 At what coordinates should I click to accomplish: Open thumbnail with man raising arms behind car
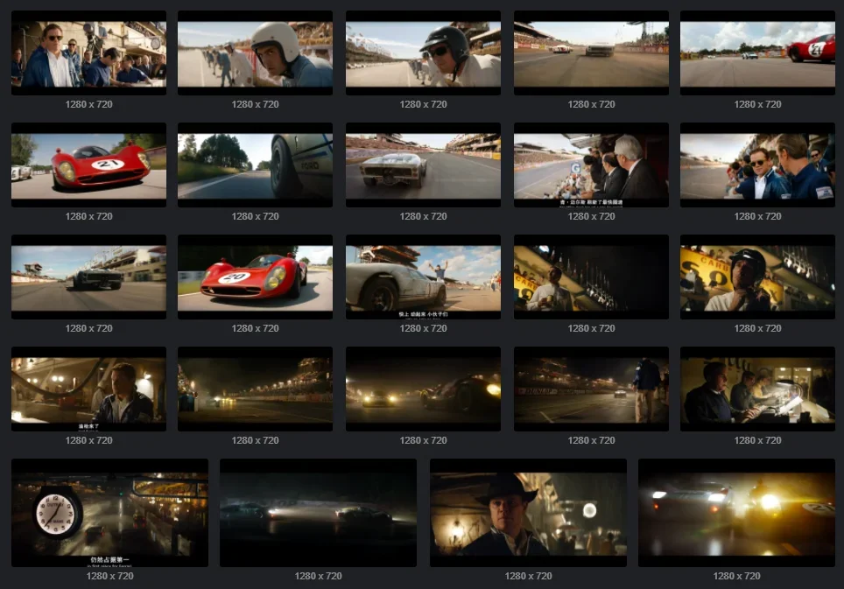(423, 277)
